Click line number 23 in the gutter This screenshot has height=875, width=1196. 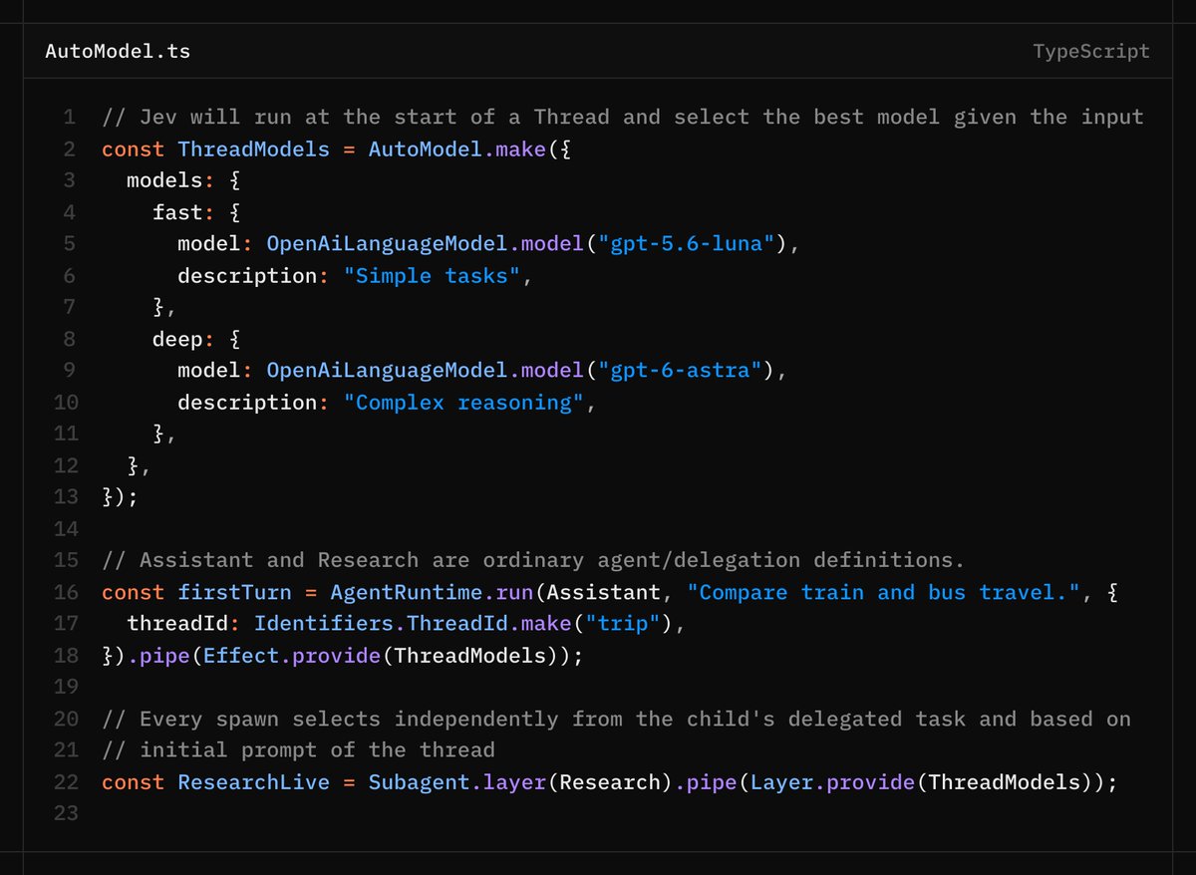coord(66,814)
